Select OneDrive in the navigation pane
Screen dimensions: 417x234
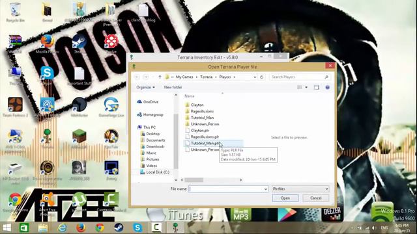point(148,102)
